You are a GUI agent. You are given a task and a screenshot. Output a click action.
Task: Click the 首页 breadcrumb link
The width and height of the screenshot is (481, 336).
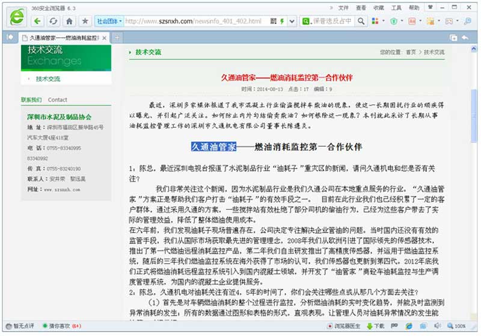click(411, 52)
